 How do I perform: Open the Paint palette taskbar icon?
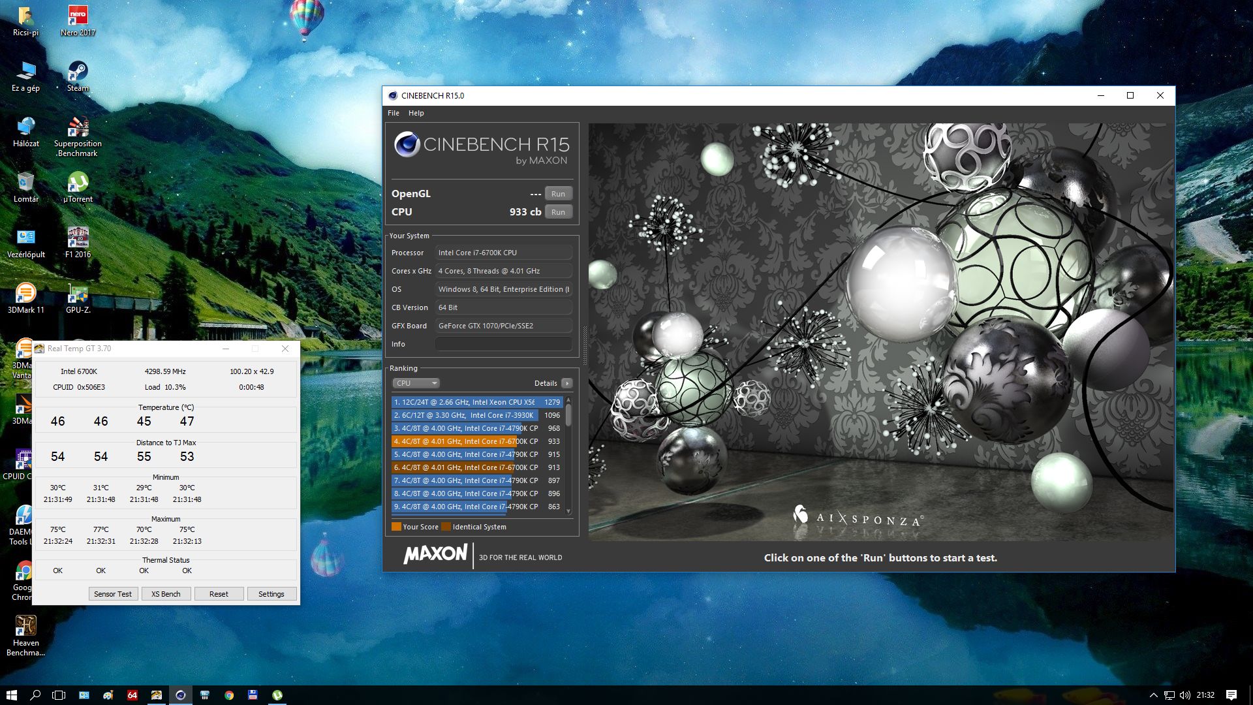coord(108,695)
